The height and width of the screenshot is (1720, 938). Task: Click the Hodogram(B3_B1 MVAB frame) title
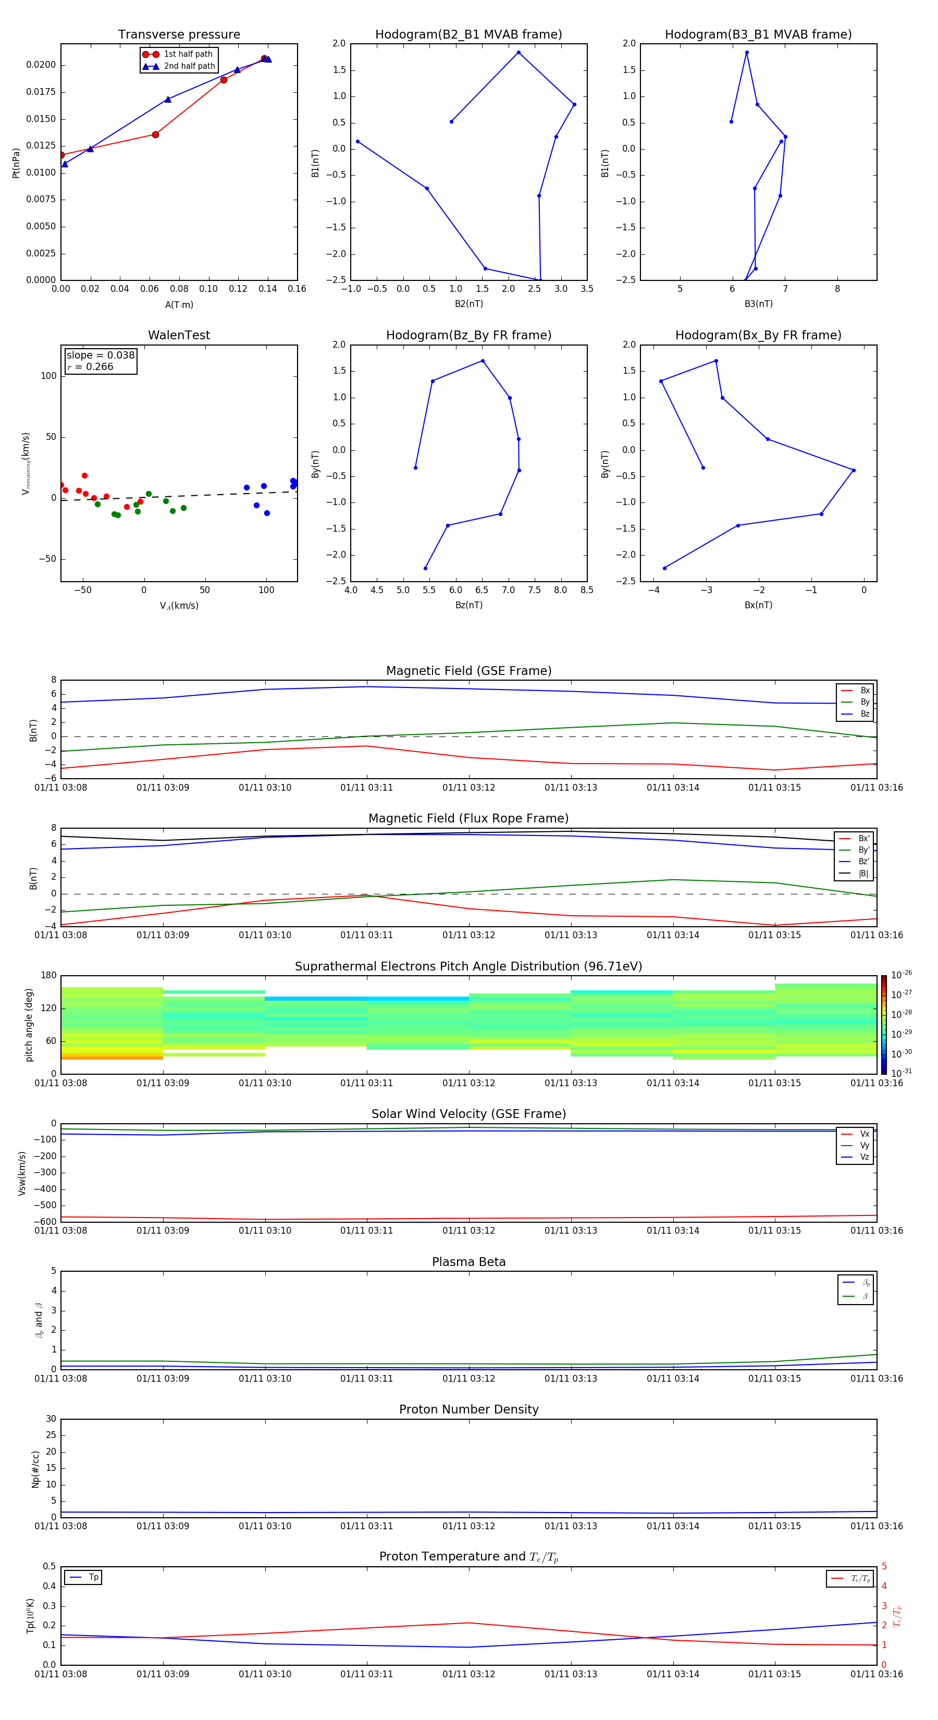[x=758, y=35]
